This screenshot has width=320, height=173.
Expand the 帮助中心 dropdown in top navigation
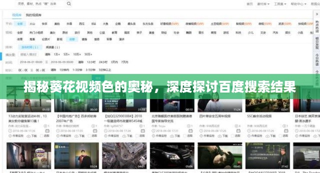pos(298,4)
